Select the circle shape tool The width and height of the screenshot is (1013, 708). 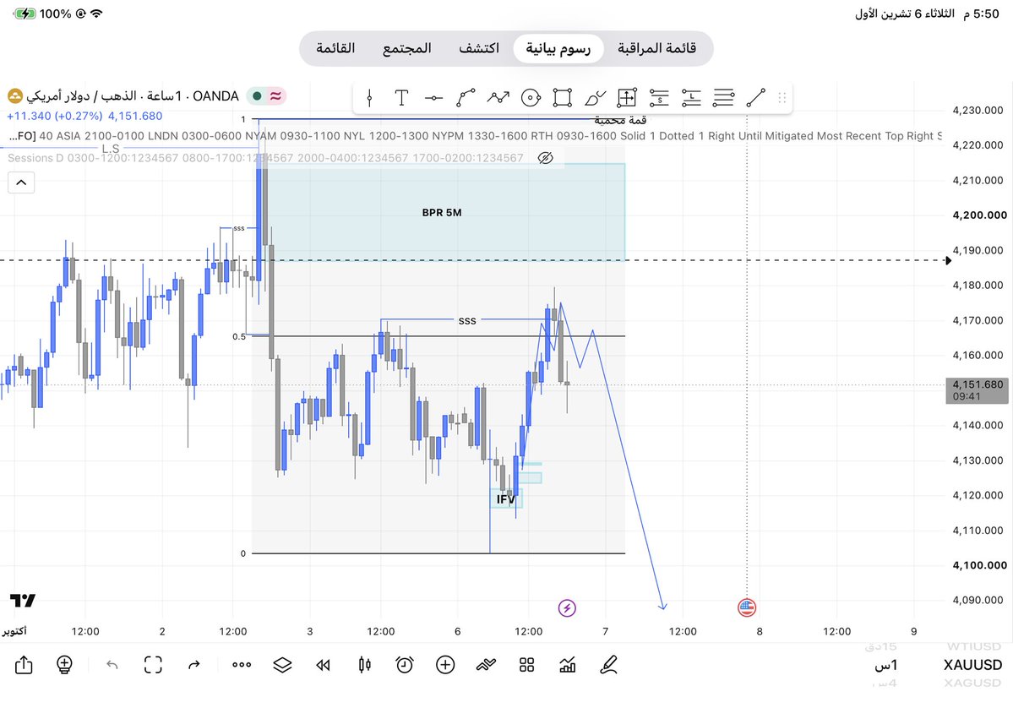coord(531,98)
